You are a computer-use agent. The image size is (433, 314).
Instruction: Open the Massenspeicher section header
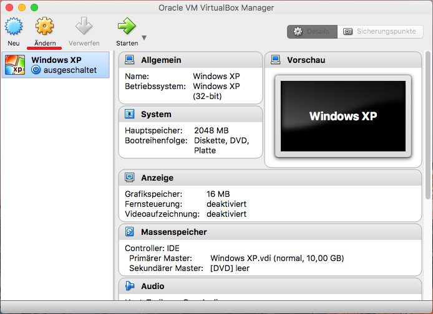coord(270,232)
